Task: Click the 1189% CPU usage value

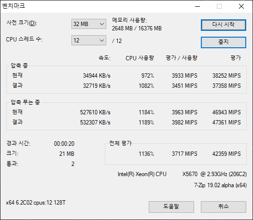Action: pyautogui.click(x=146, y=123)
